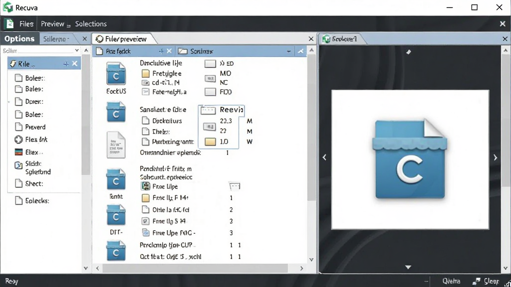
Task: Click the striped colored icon beside Eliex
Action: pos(18,152)
